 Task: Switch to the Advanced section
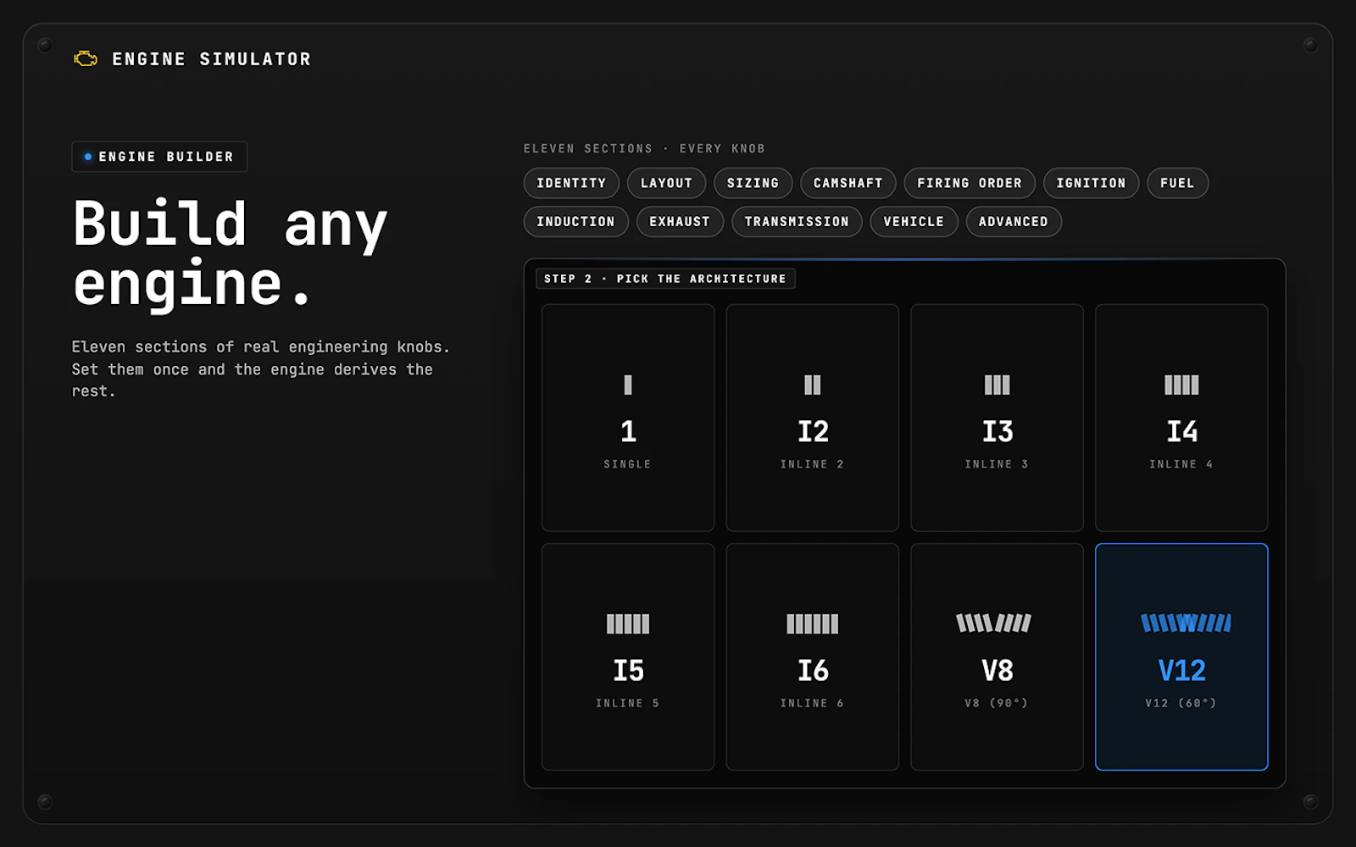1014,222
